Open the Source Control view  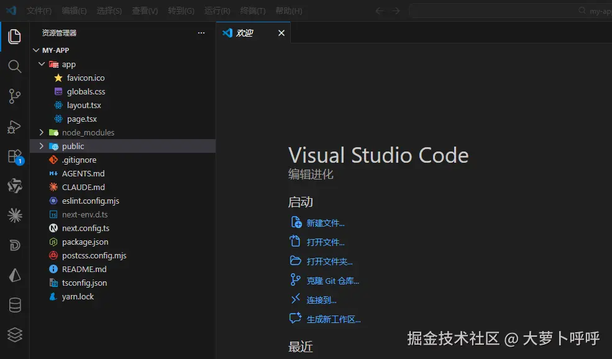[x=14, y=96]
